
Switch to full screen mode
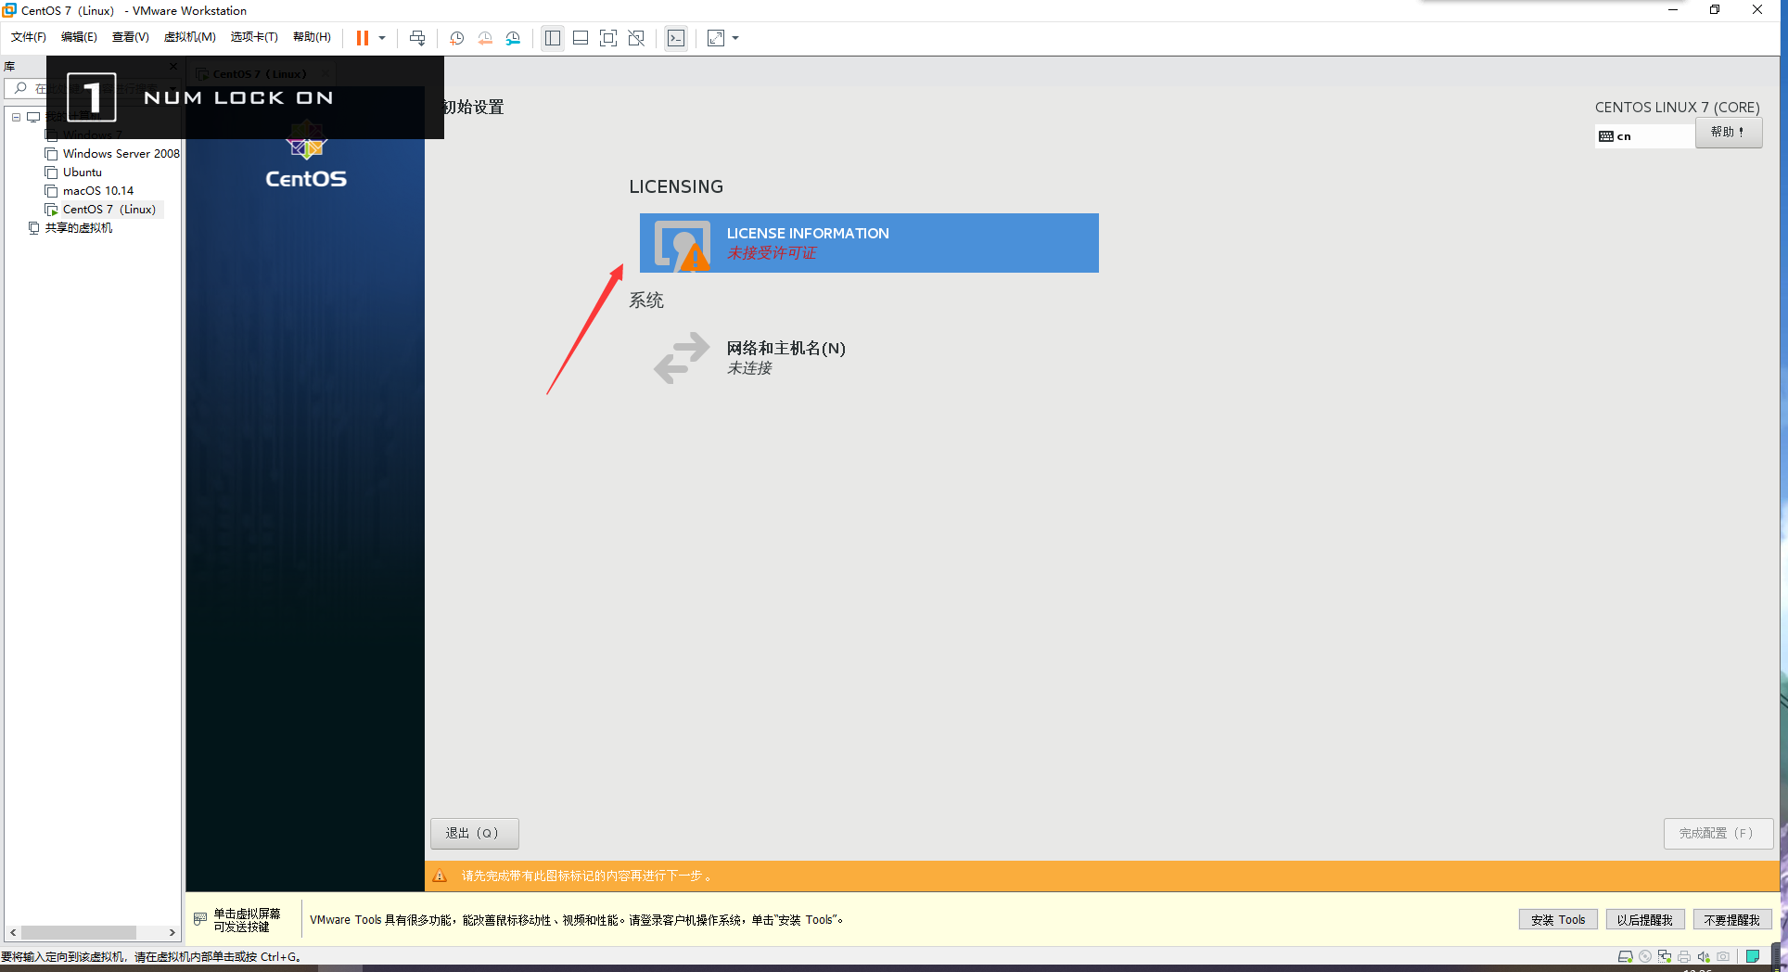(x=608, y=38)
